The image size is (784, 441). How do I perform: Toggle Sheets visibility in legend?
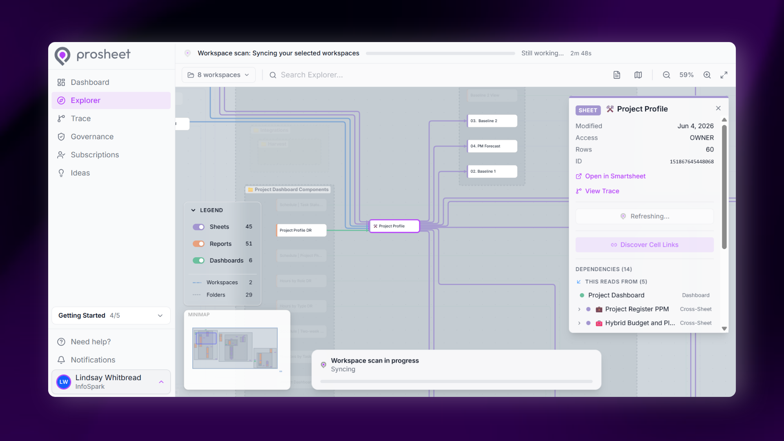click(199, 227)
